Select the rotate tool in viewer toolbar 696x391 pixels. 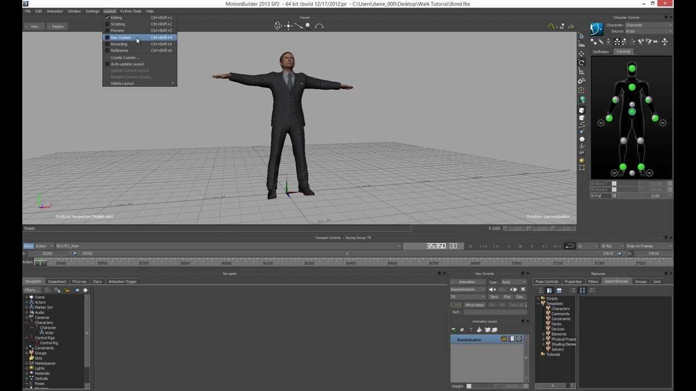pyautogui.click(x=582, y=62)
